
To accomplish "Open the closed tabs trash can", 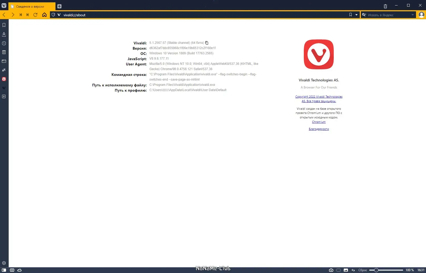I will (x=385, y=6).
